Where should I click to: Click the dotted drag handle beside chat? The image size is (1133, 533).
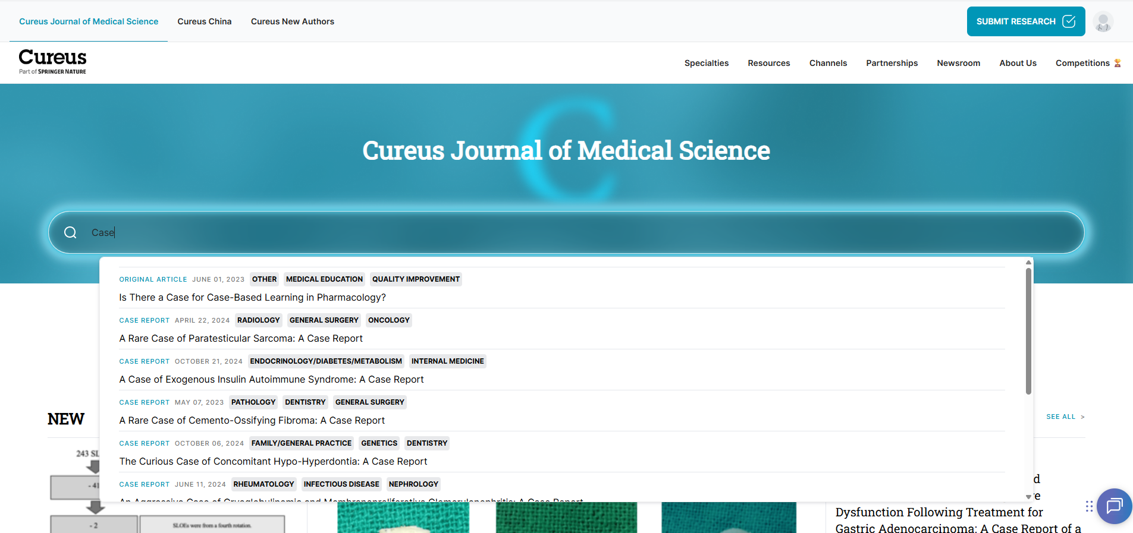click(x=1089, y=506)
